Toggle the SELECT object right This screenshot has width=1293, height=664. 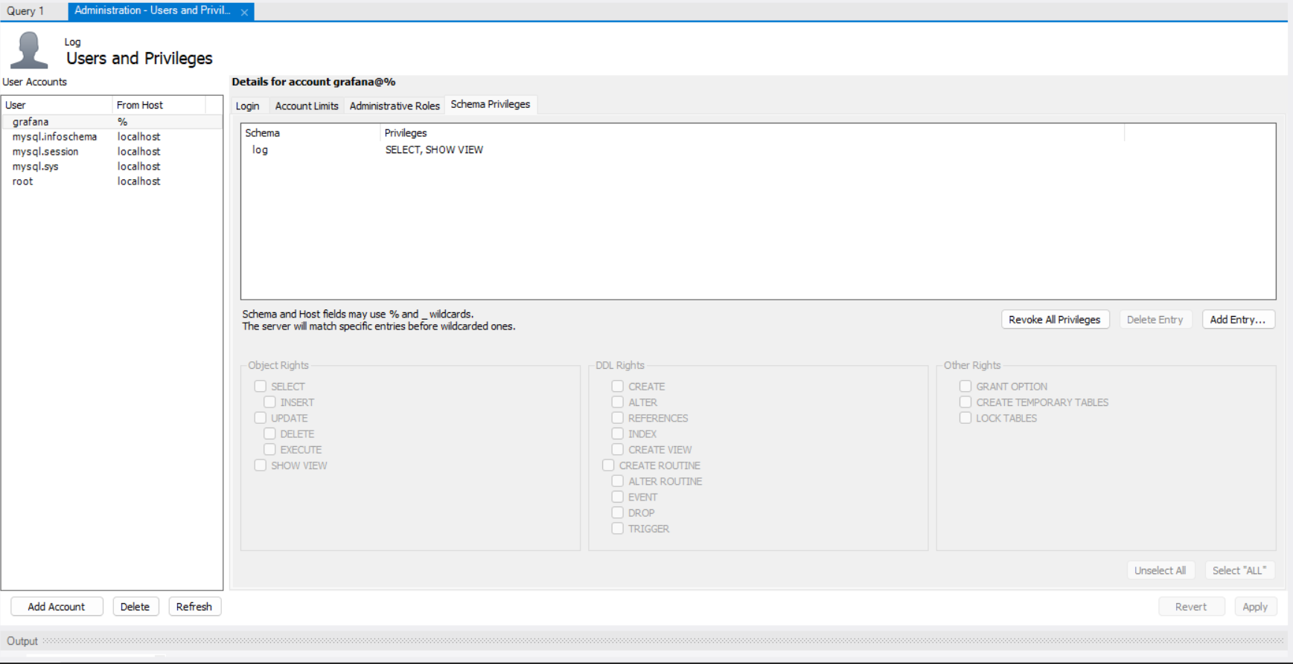[261, 387]
